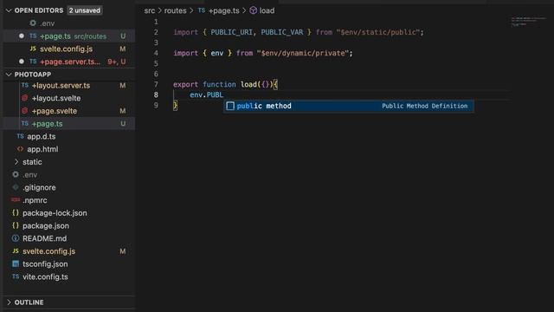Image resolution: width=554 pixels, height=312 pixels.
Task: Place cursor after env.PUBL on line 8
Action: click(x=223, y=94)
